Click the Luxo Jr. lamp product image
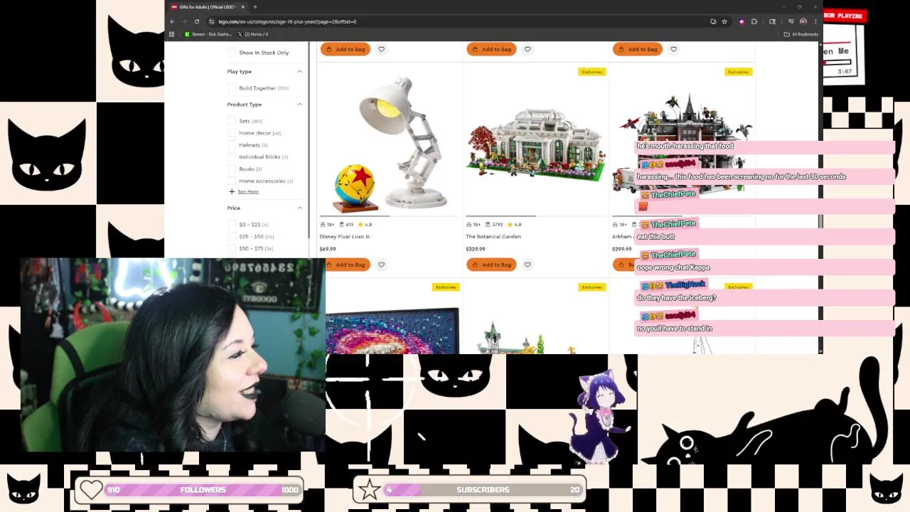 [390, 142]
